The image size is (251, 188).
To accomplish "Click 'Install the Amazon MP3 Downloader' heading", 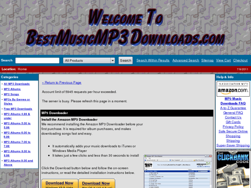I will coord(69,119).
